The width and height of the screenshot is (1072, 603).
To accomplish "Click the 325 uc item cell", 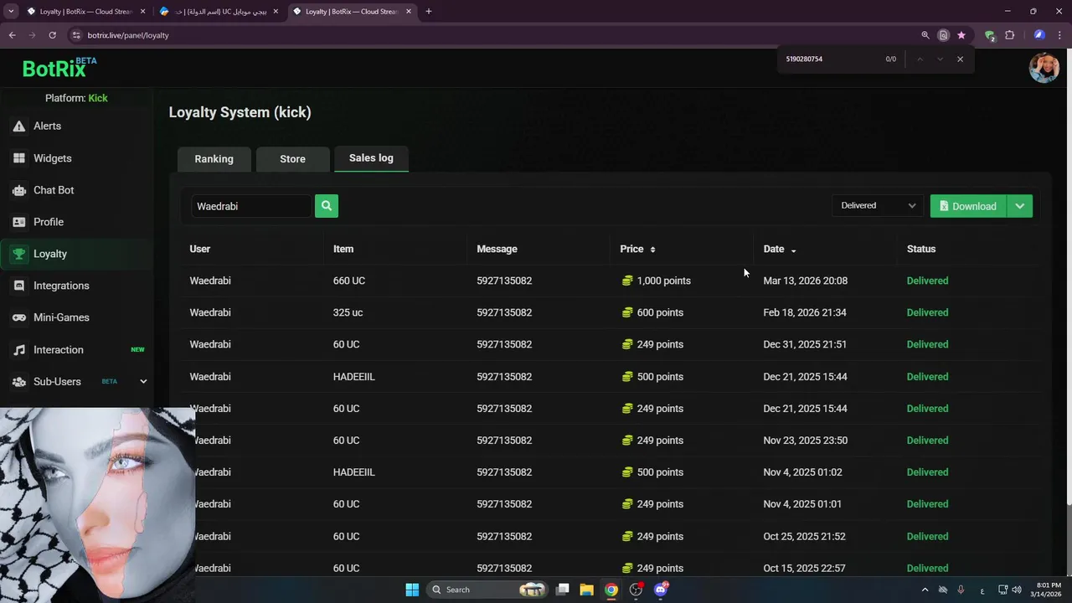I will click(x=348, y=312).
